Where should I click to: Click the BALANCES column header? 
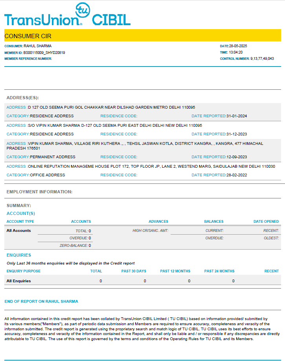214,222
